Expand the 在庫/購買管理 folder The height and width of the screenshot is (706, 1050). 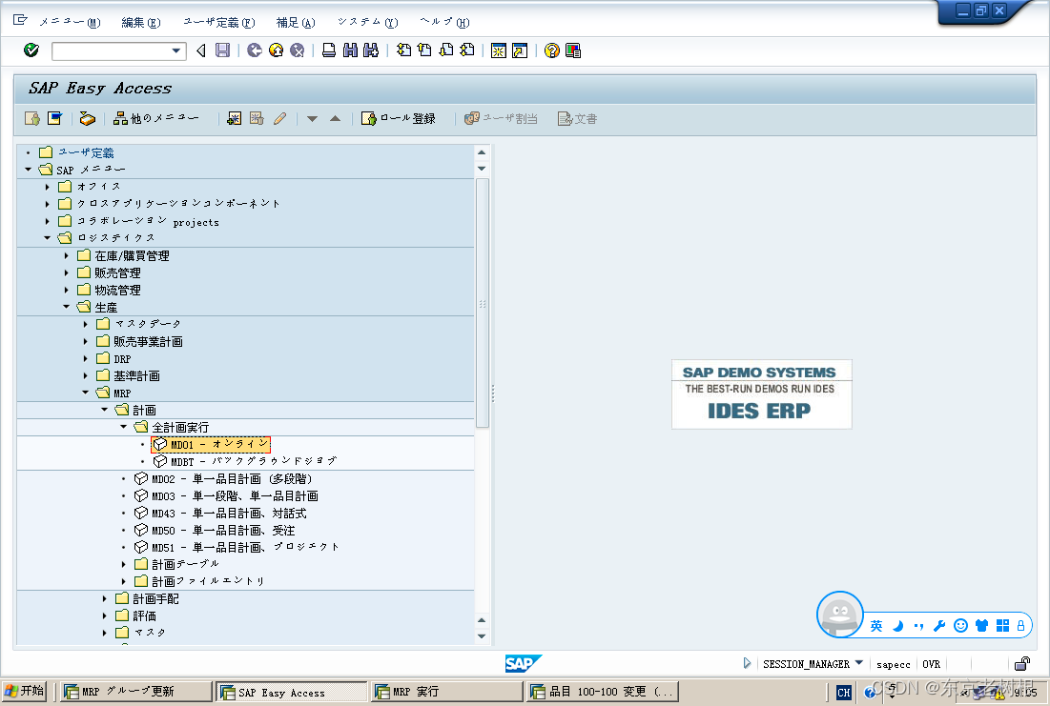coord(66,255)
